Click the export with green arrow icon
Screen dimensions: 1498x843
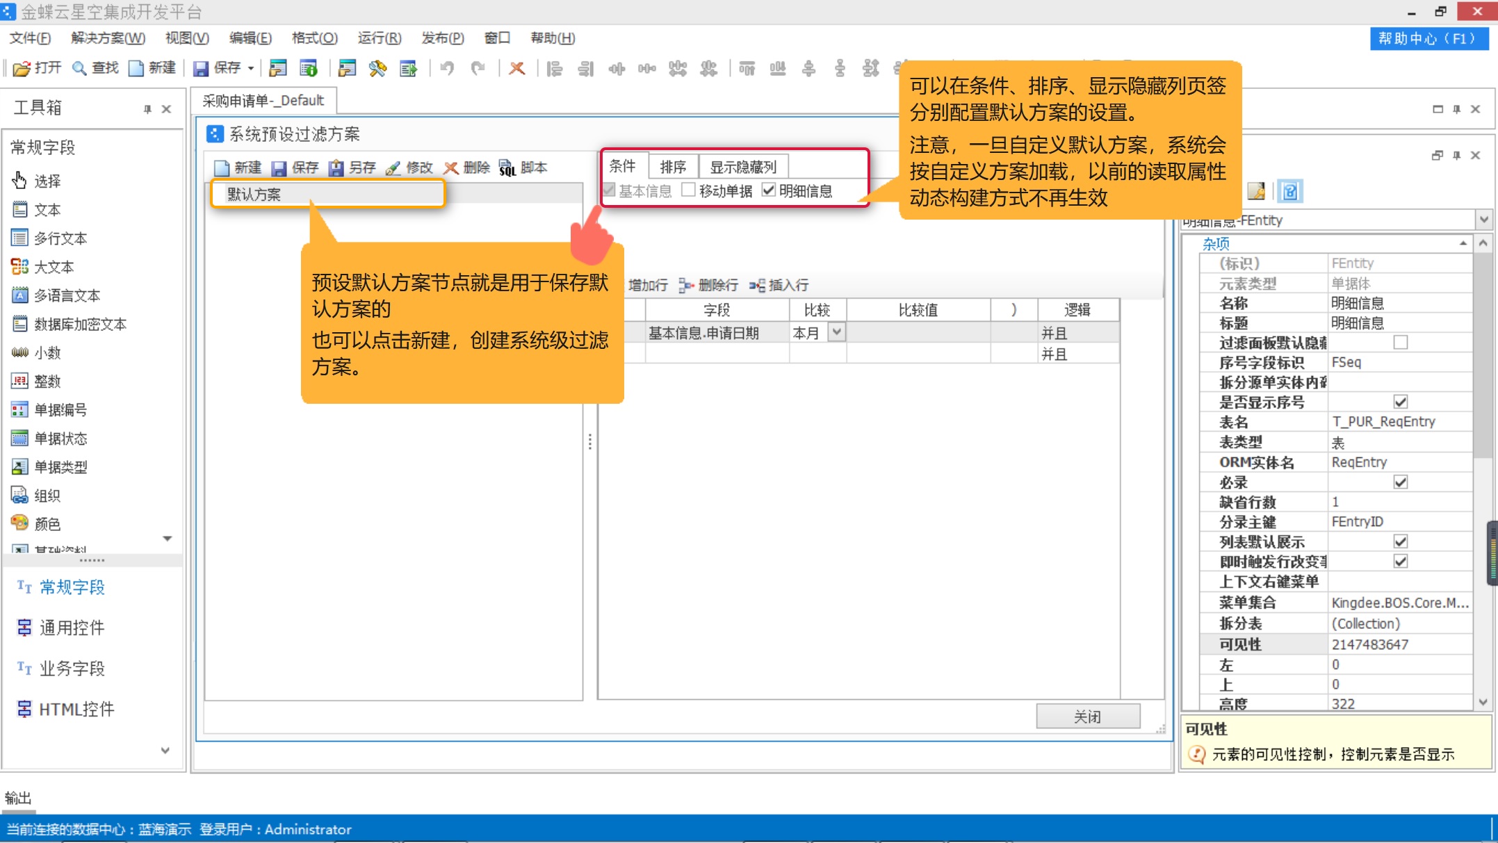click(409, 68)
